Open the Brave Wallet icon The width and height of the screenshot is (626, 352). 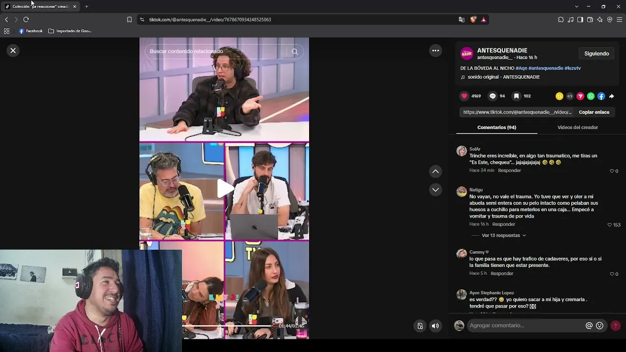click(x=590, y=20)
